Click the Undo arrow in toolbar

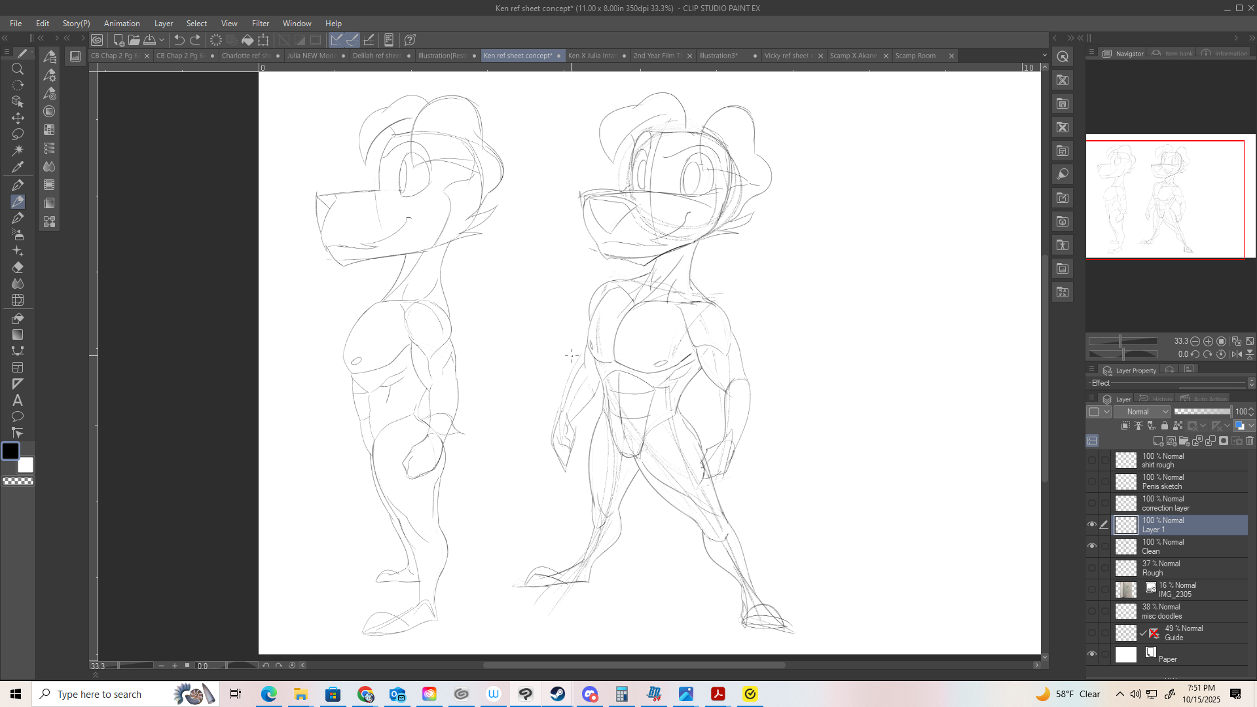[179, 40]
